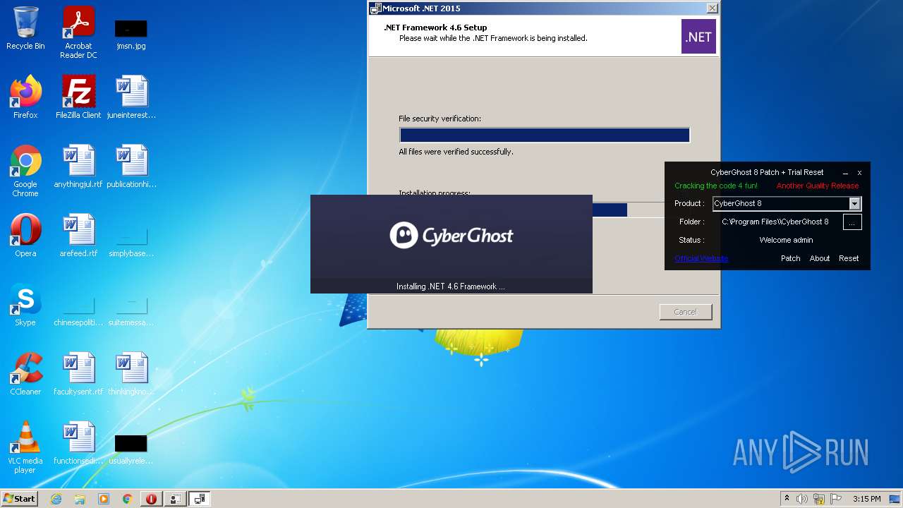Select the suitemessa file icon
Image resolution: width=903 pixels, height=508 pixels.
point(131,309)
